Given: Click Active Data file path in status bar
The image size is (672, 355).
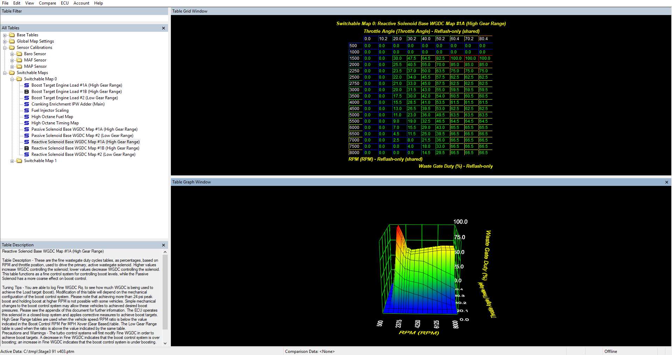Looking at the screenshot, I should coord(37,352).
